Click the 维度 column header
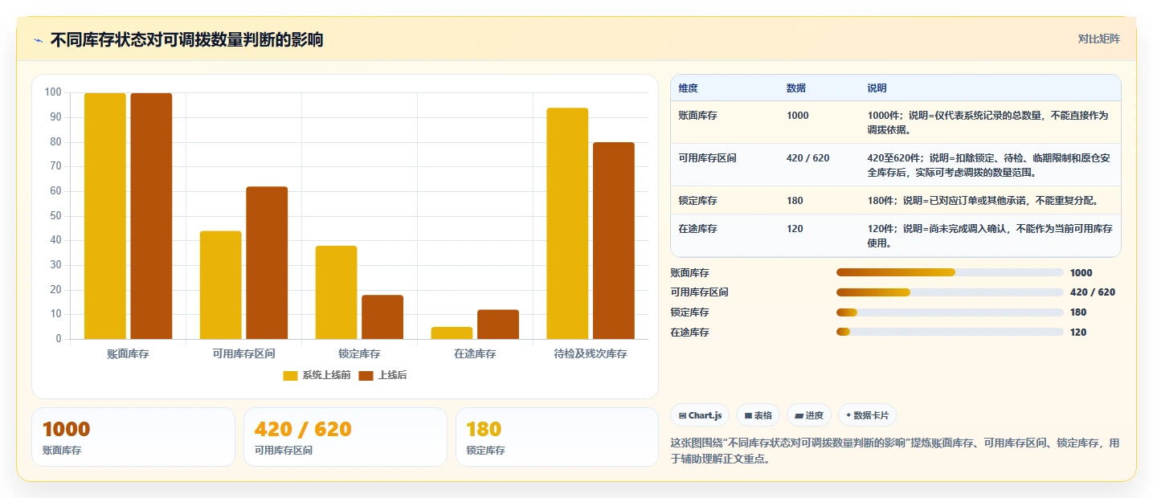The width and height of the screenshot is (1153, 498). pyautogui.click(x=689, y=88)
